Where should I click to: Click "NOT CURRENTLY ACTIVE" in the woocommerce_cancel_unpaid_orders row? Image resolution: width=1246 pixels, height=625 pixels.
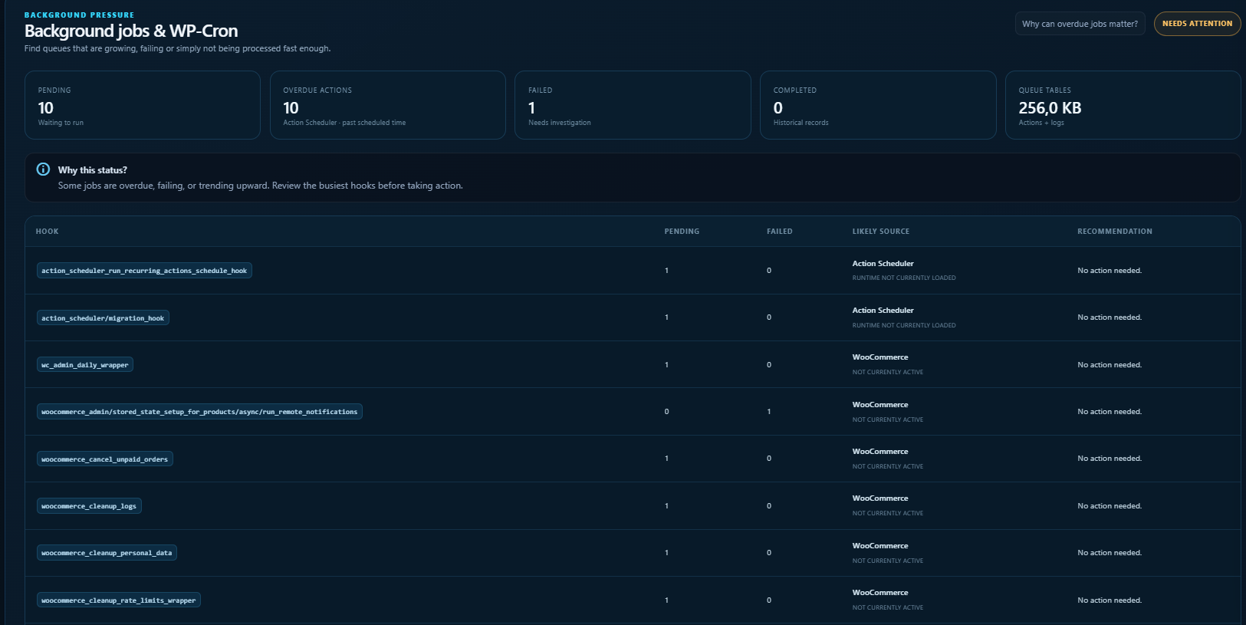(888, 466)
